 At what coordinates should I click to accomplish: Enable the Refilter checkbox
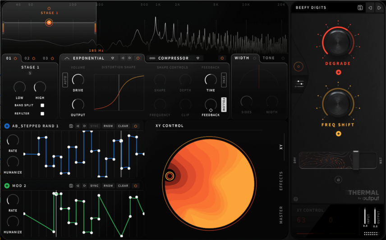(x=42, y=113)
